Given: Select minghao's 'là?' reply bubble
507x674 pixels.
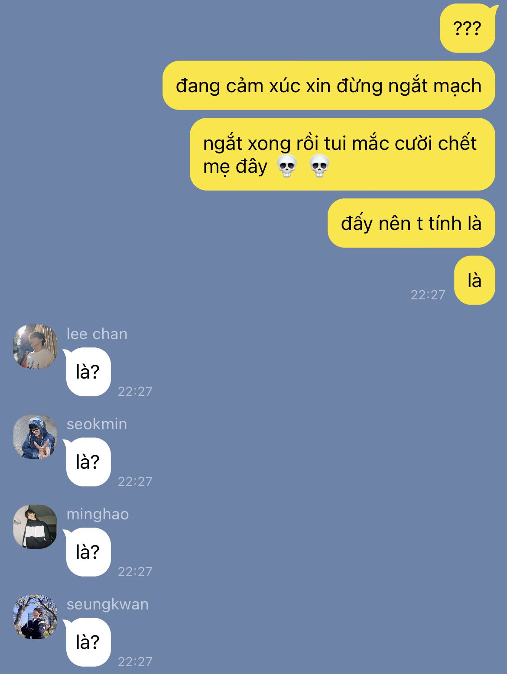Looking at the screenshot, I should pos(88,552).
